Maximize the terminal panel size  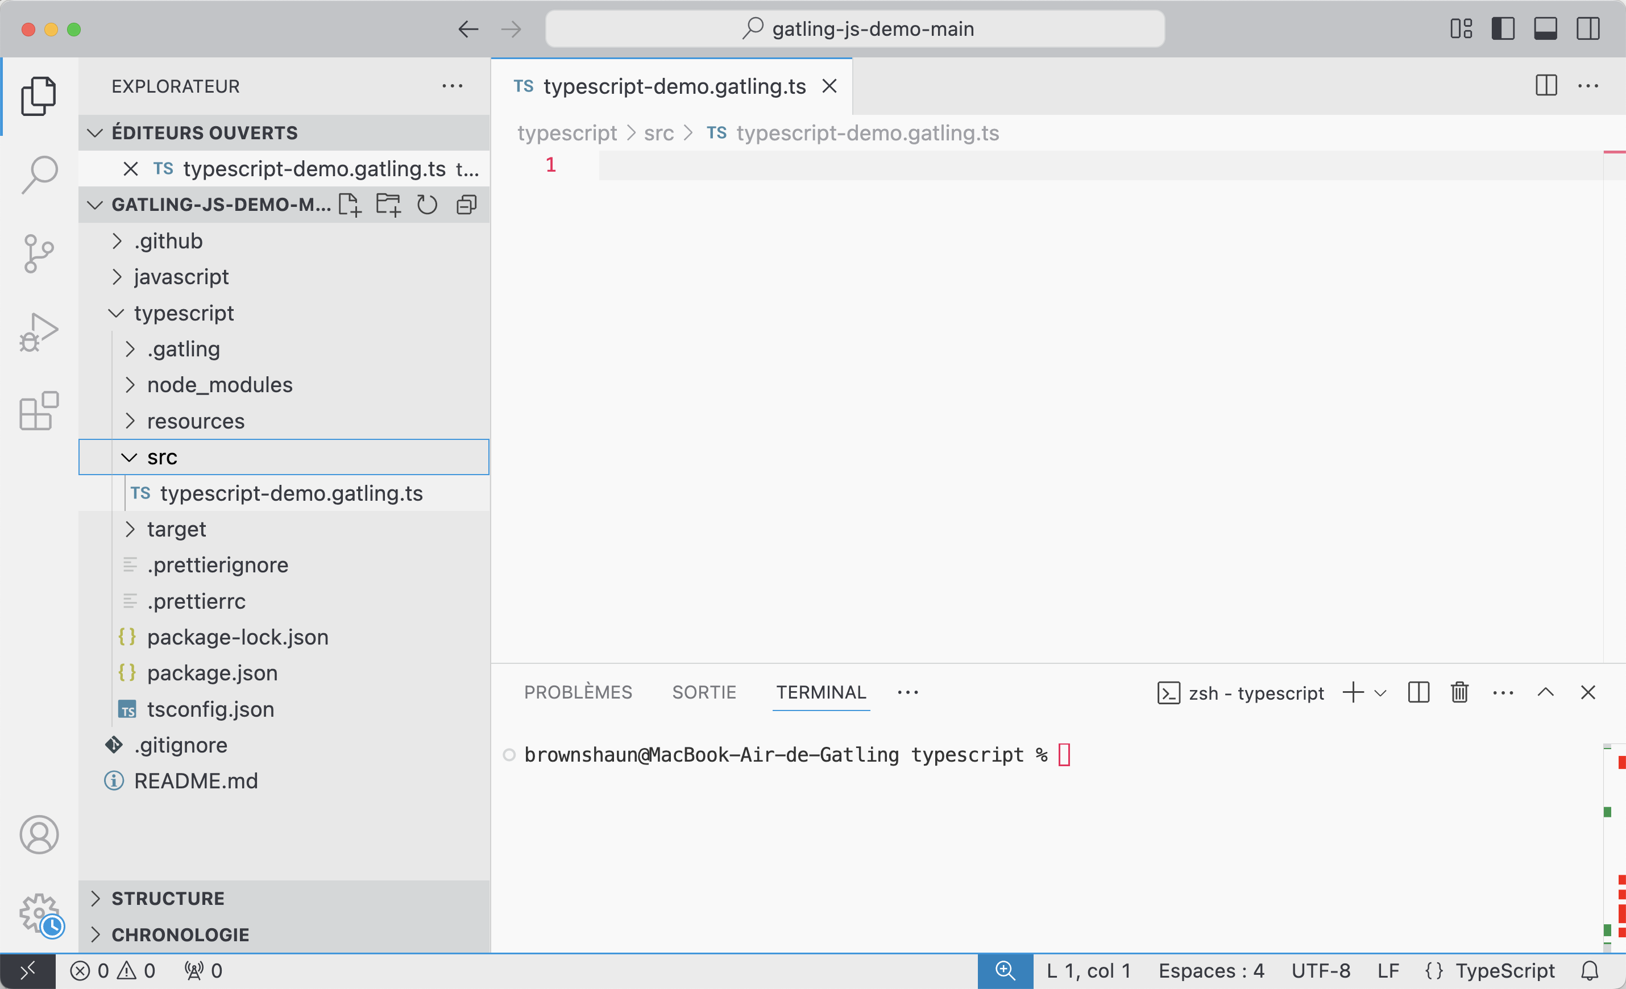[x=1546, y=692]
